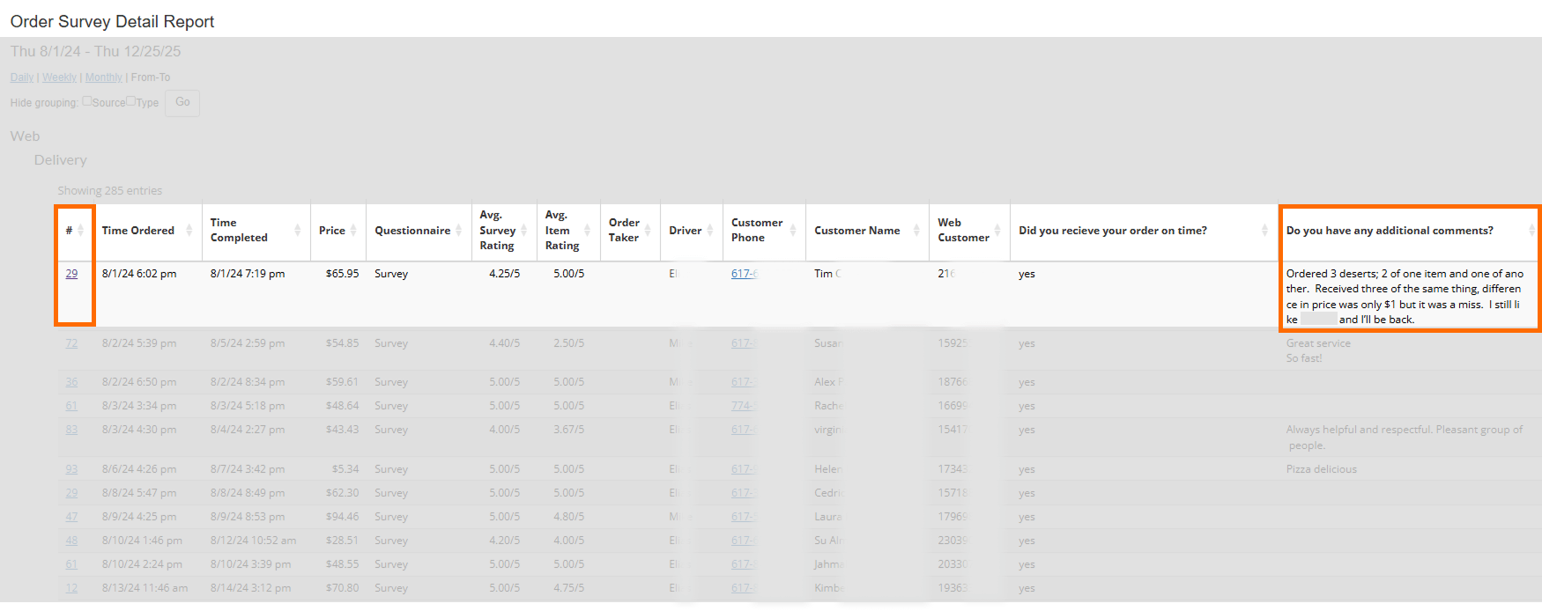The width and height of the screenshot is (1542, 611).
Task: Open the Monthly report view link
Action: [103, 77]
